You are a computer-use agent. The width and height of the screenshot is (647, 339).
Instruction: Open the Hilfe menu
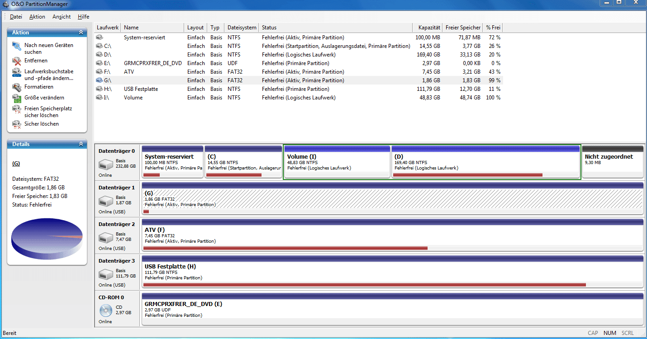(x=83, y=17)
